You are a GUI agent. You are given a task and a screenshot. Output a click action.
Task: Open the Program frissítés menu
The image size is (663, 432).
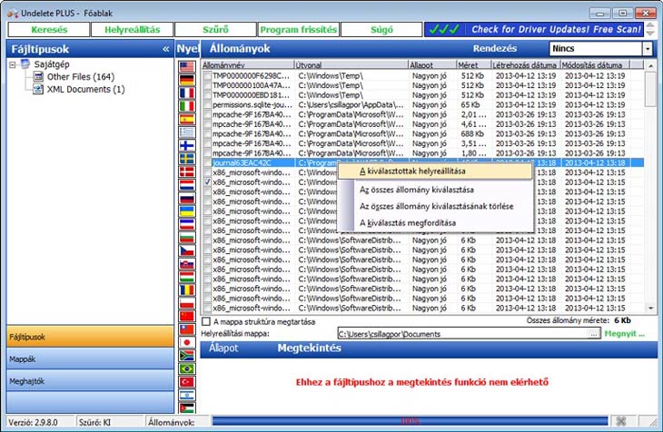pos(299,30)
